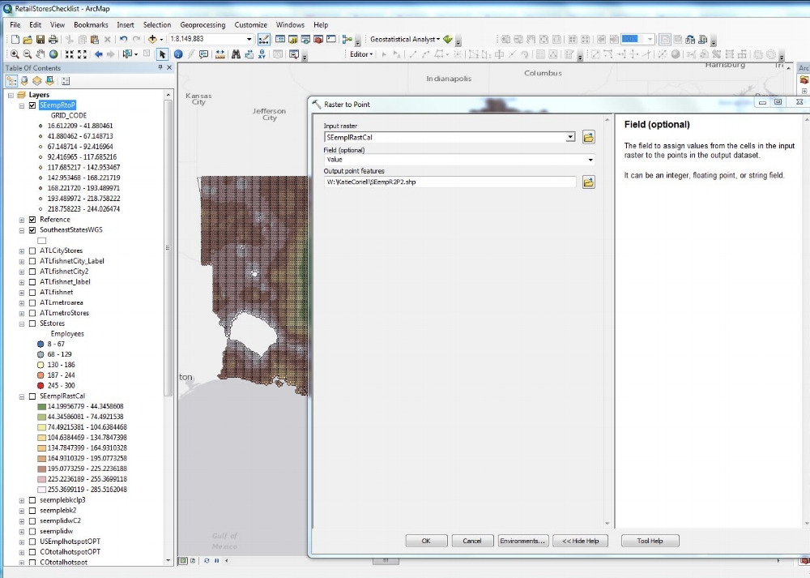The image size is (810, 578).
Task: Go back to previous extent
Action: coord(98,54)
